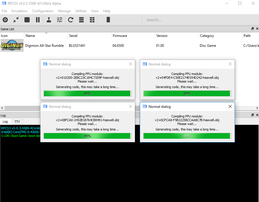Viewport: 259px width, 202px height.
Task: Select the RPCS3 v0.0.3-5589 log line
Action: tap(21, 128)
